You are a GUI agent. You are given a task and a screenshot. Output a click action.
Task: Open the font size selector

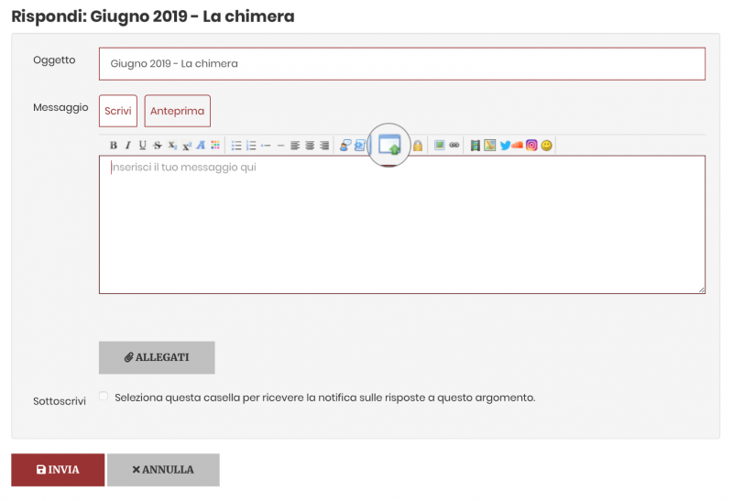pos(201,146)
